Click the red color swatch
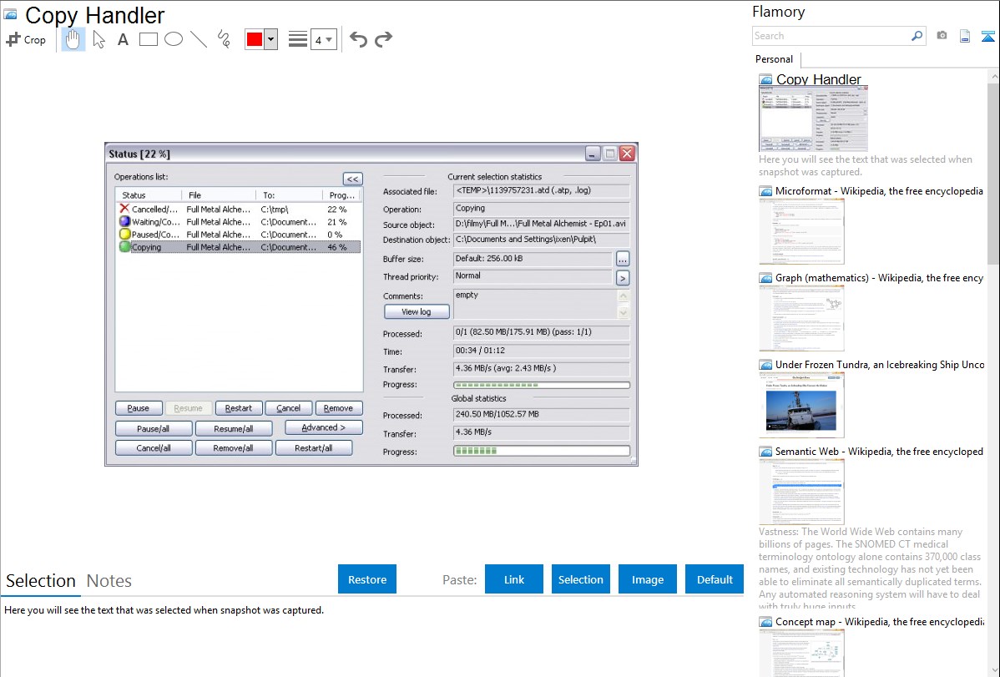This screenshot has height=677, width=1000. point(255,39)
